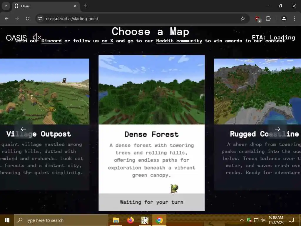Open the Chrome profile avatar
The image size is (301, 226).
[x=284, y=19]
